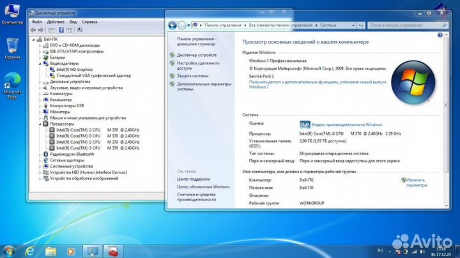This screenshot has width=460, height=258.
Task: Click the scan hardware icon in Device Manager toolbar
Action: [79, 30]
